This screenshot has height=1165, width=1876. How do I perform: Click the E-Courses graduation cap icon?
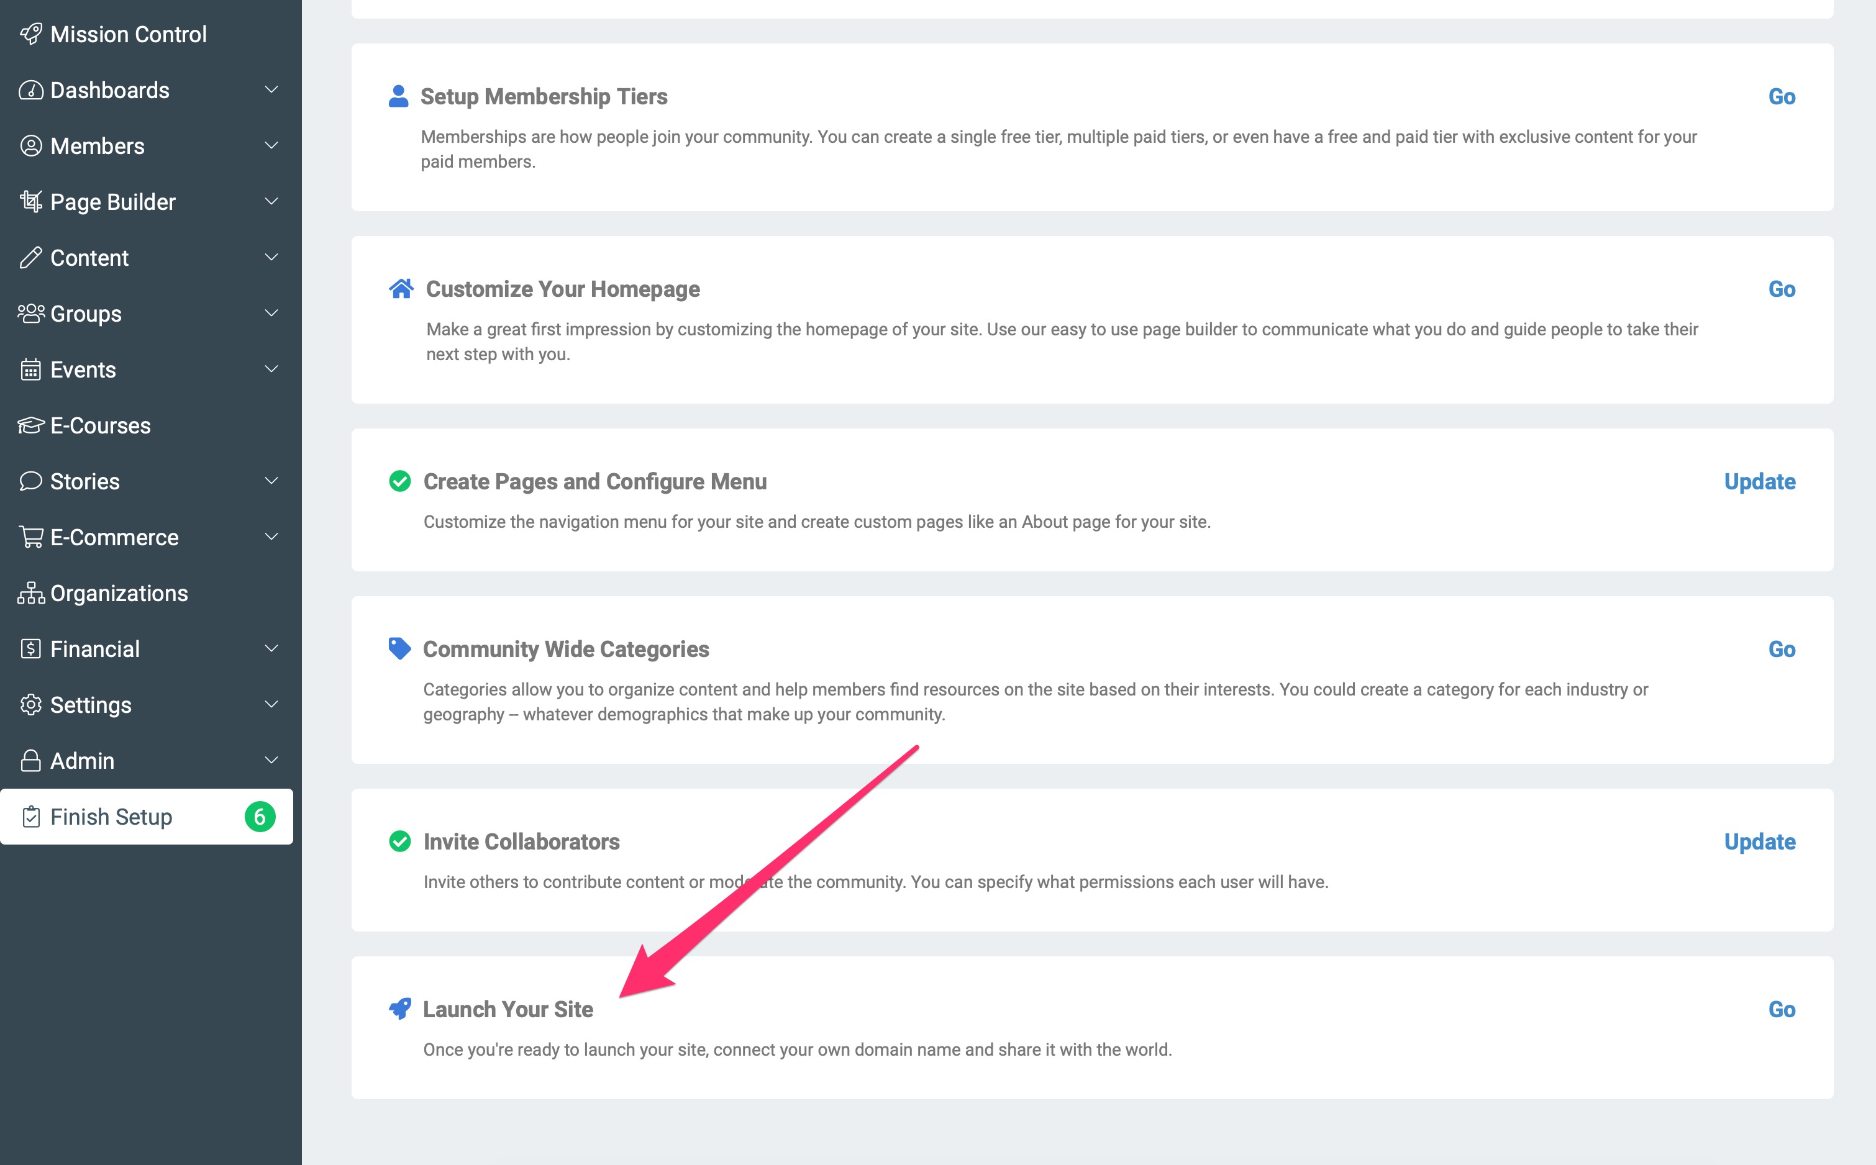[x=31, y=425]
